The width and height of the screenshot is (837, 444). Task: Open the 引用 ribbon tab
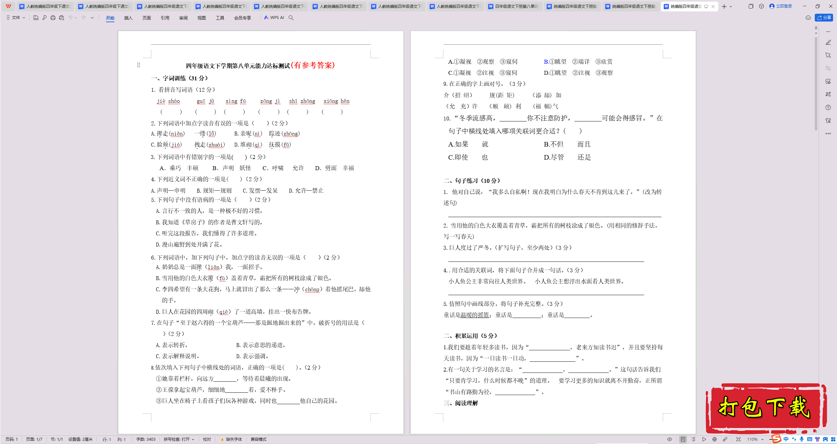tap(165, 18)
